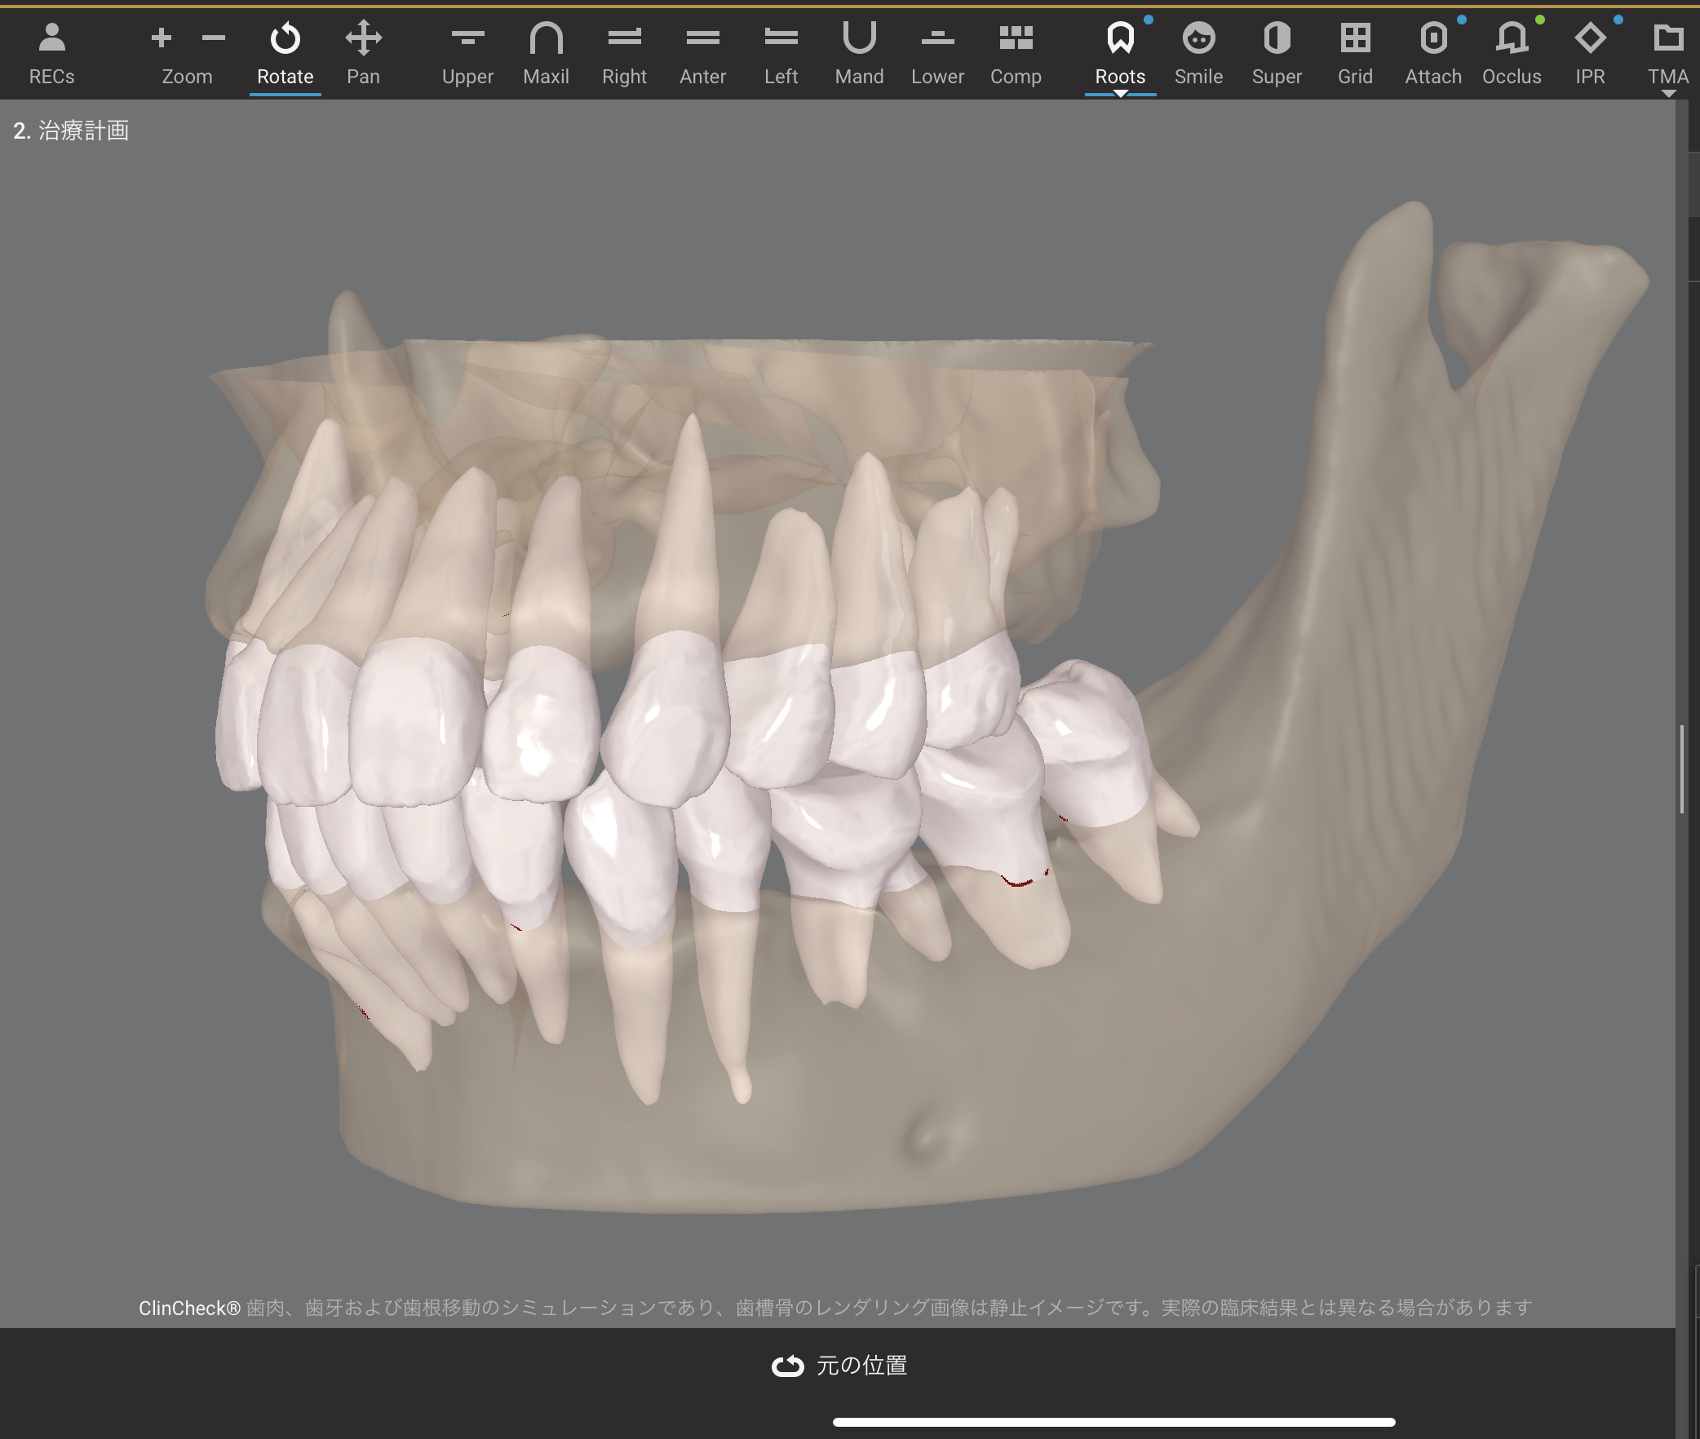Switch to the Upper jaw view
Screen dimensions: 1700x1439
(467, 53)
